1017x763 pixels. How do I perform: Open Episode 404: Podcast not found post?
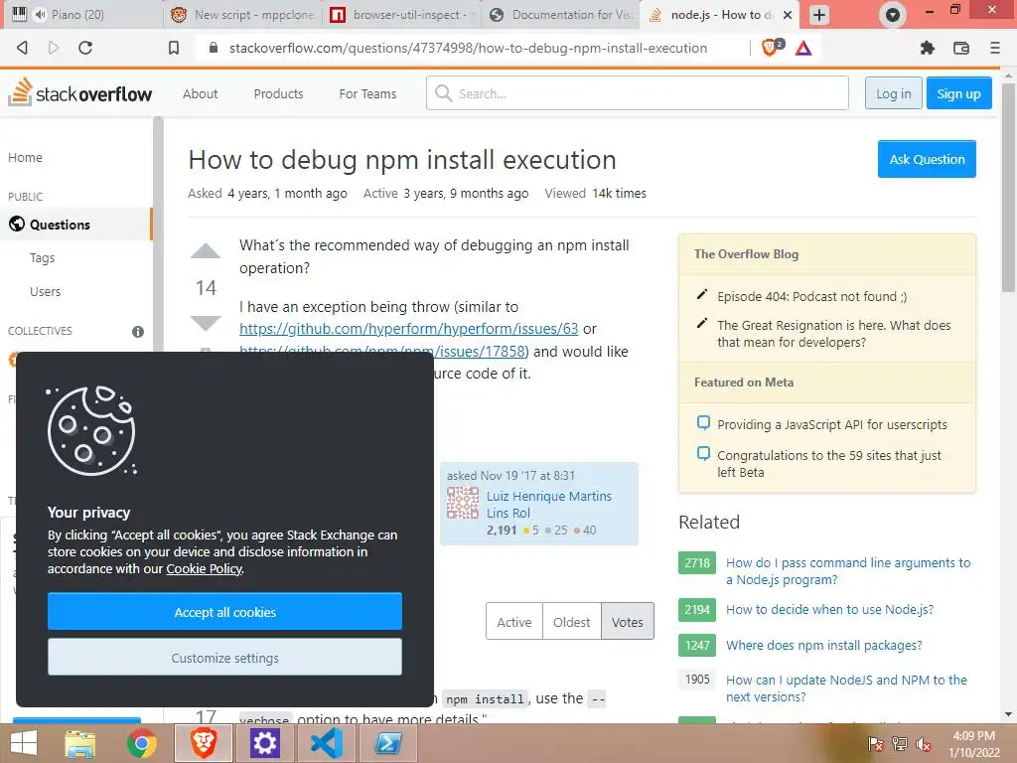click(x=812, y=296)
